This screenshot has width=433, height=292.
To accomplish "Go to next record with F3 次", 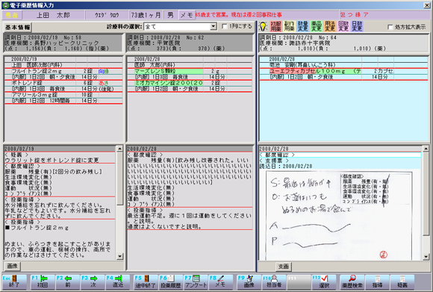I will [x=93, y=282].
